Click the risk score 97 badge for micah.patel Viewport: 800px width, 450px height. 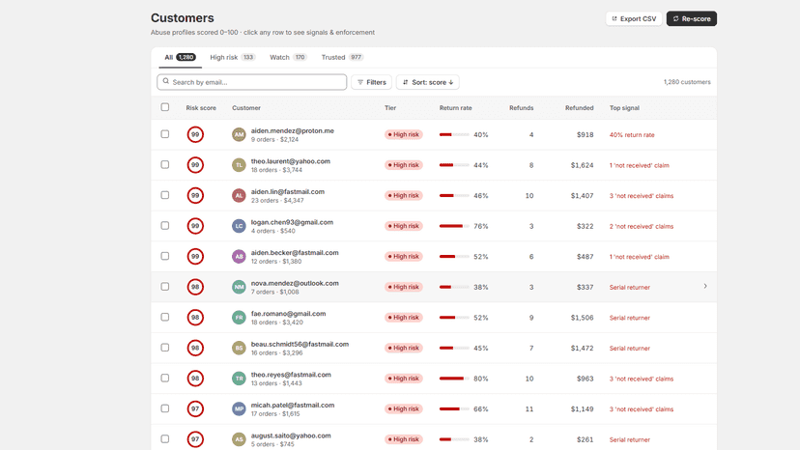tap(195, 408)
